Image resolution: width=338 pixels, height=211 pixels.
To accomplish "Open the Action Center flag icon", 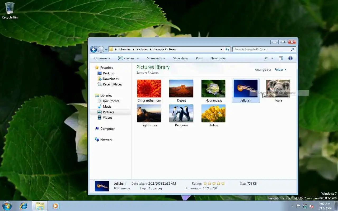I will (x=298, y=206).
